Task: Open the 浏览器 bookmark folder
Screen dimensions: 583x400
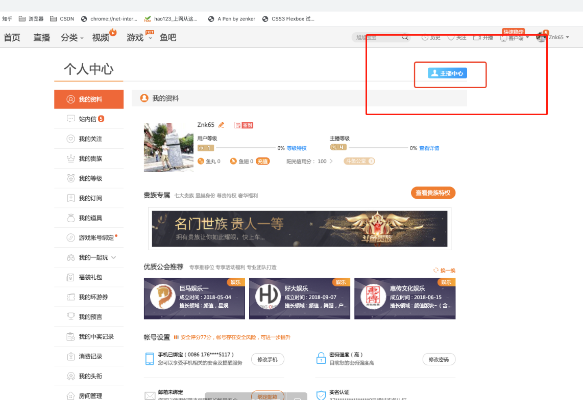Action: tap(31, 18)
